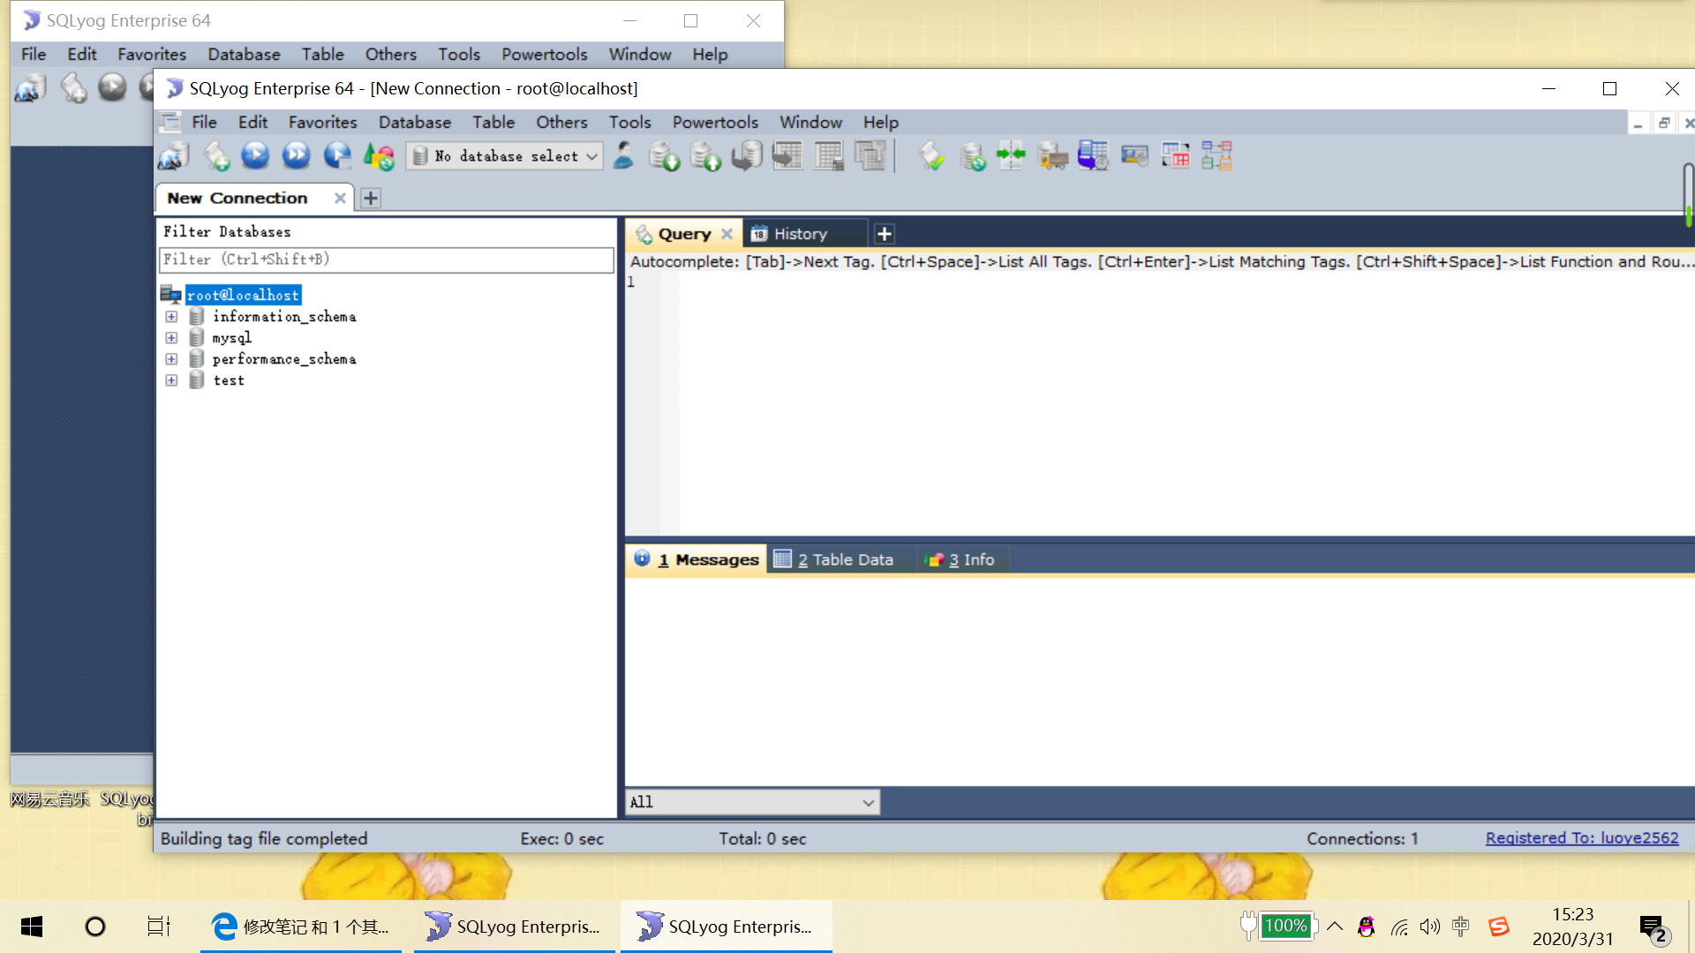Screen dimensions: 1695x953
Task: Switch to the 3 Info tab
Action: click(960, 559)
